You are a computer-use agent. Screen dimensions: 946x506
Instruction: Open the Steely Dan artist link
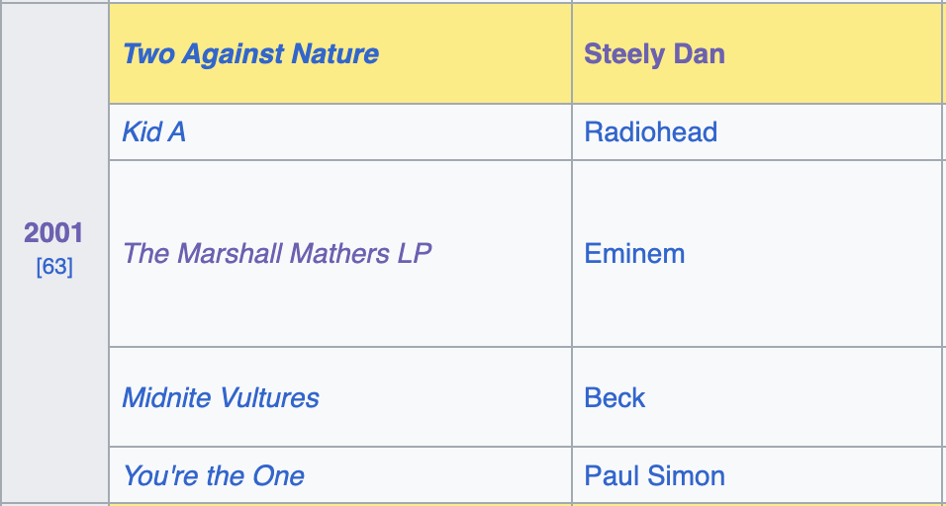coord(654,53)
